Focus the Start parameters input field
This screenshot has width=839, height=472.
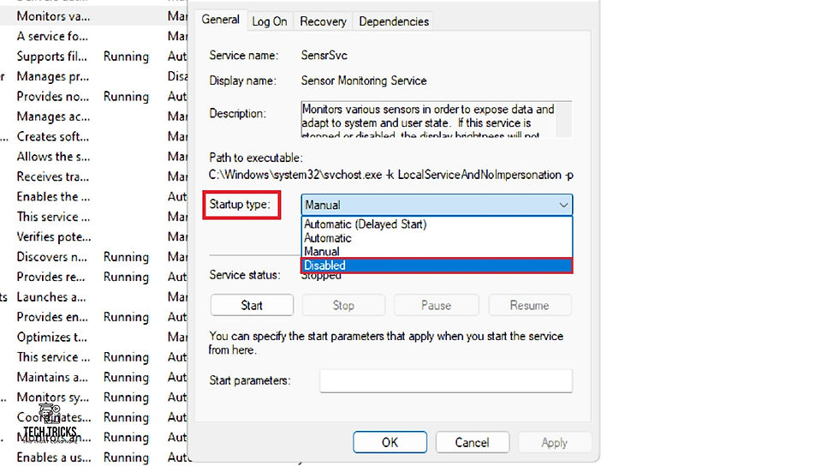[446, 381]
